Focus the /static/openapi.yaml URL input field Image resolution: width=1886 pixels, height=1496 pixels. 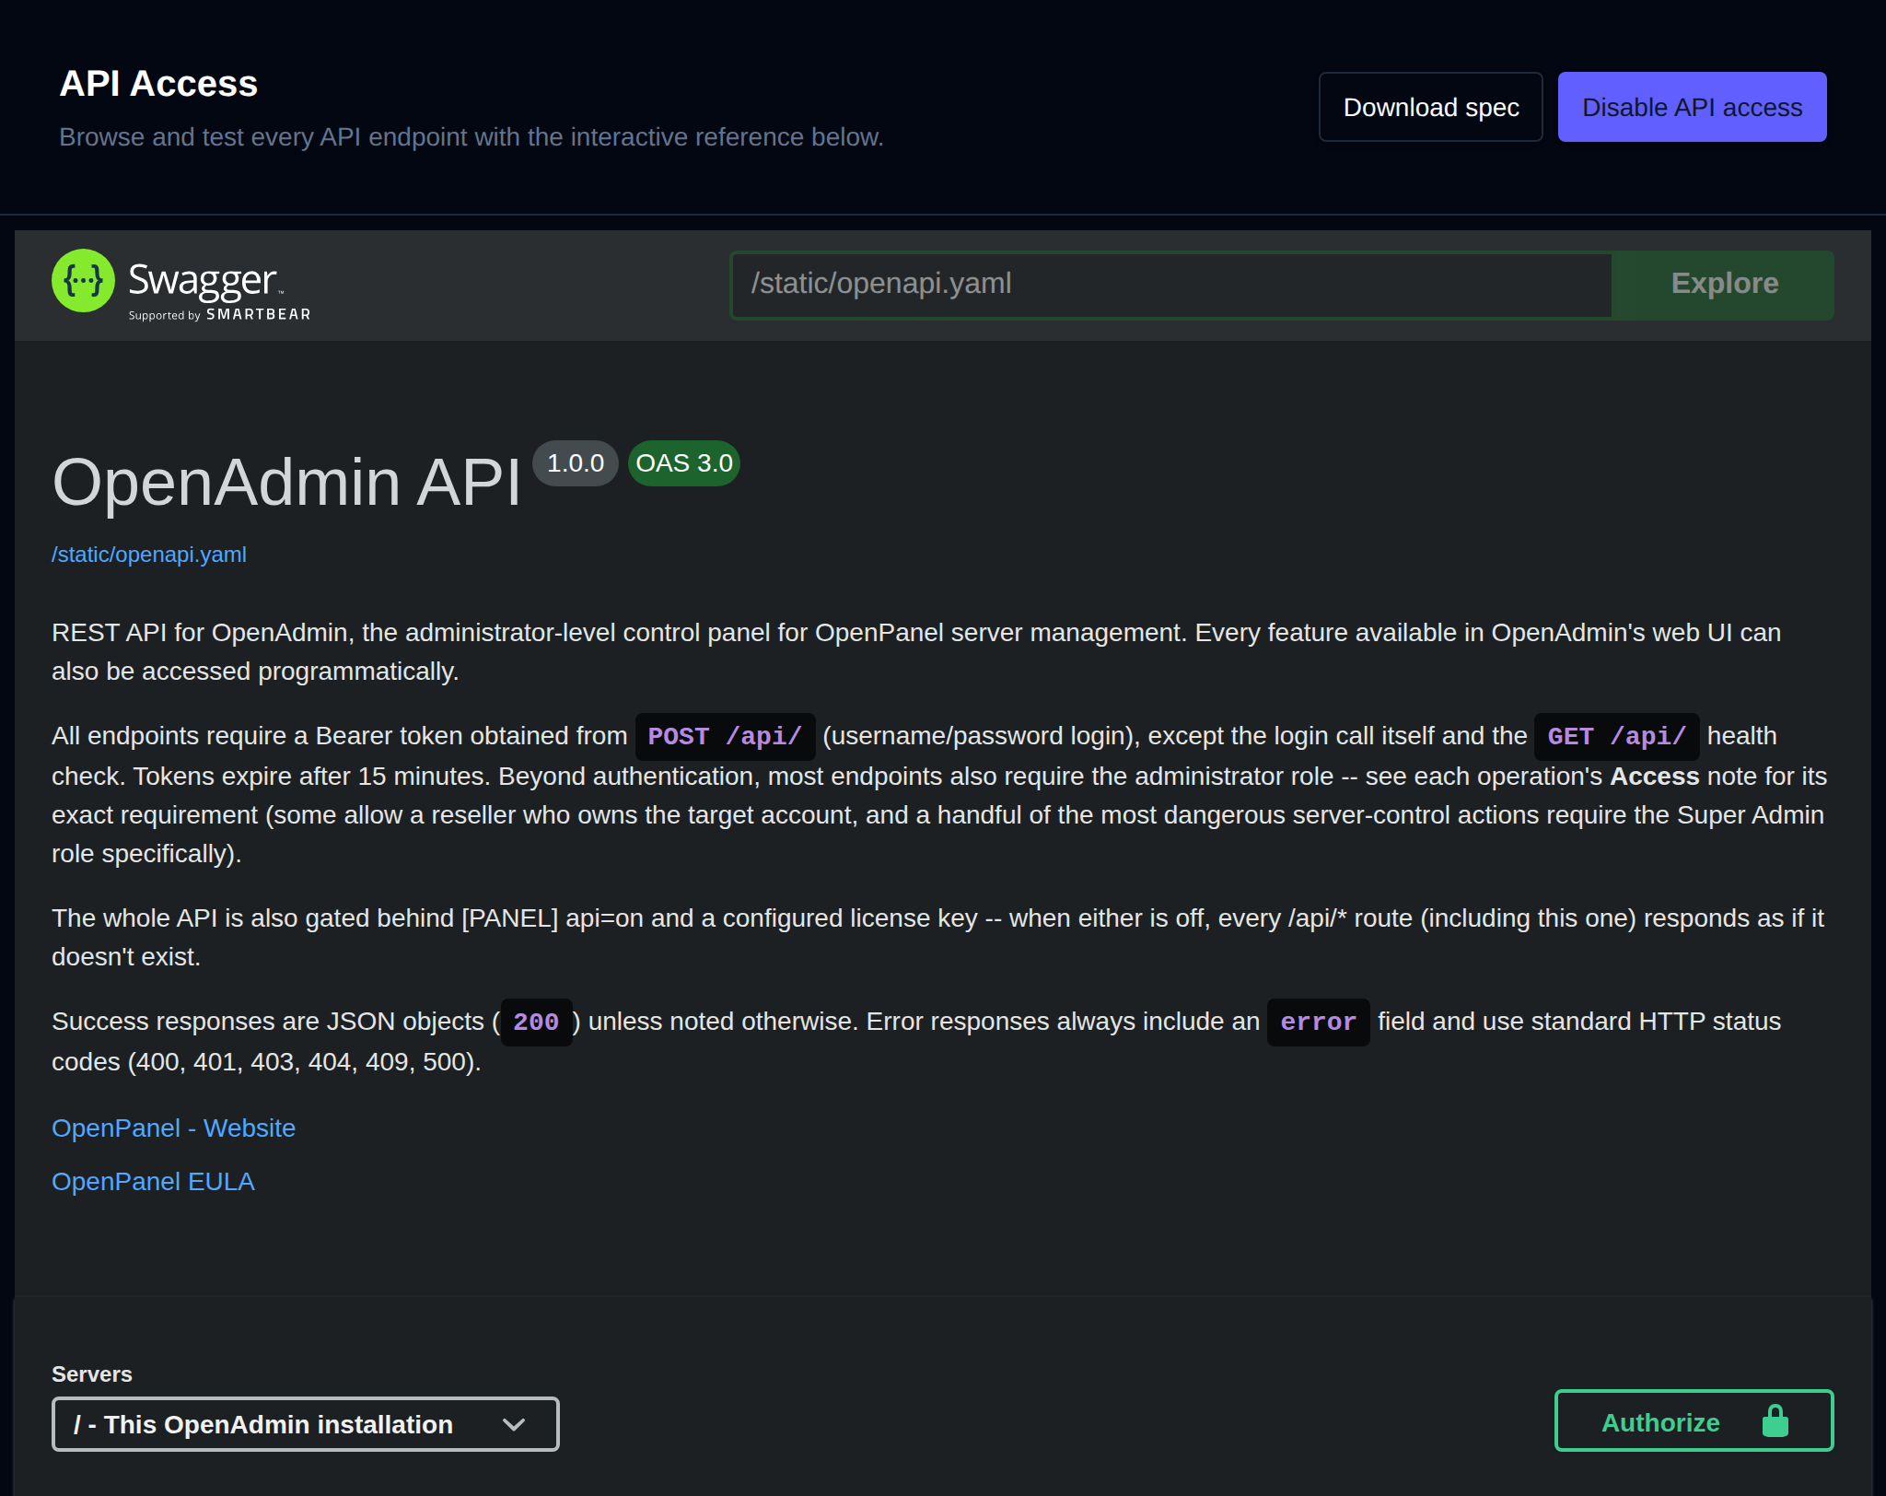pyautogui.click(x=1171, y=285)
